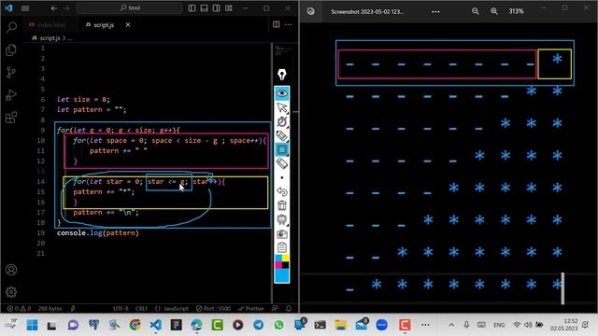Screen dimensions: 598x336
Task: Toggle the bottom panel layout
Action: (204, 8)
